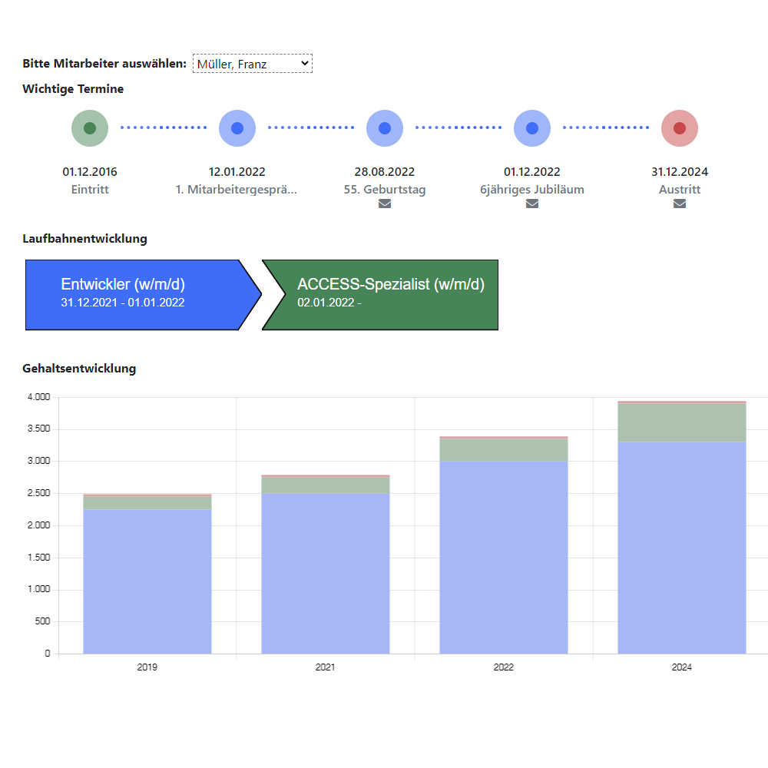768x768 pixels.
Task: Click the green Eintritt timeline marker
Action: [x=90, y=128]
